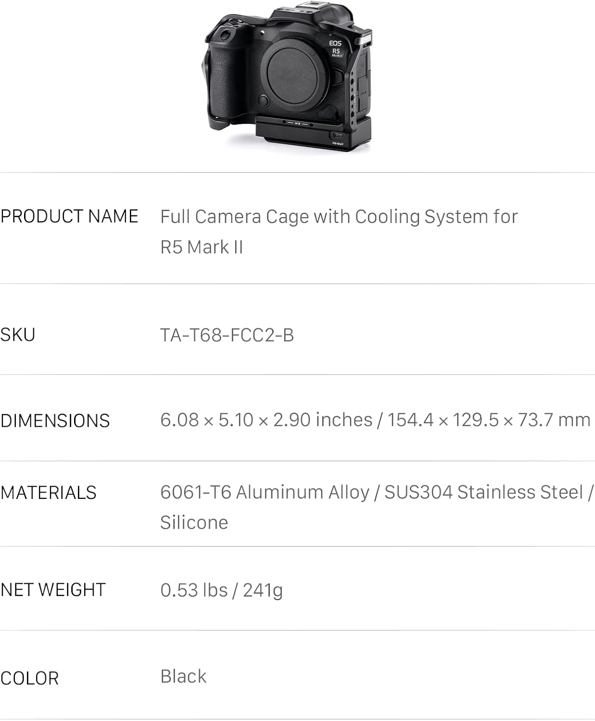Screen dimensions: 595x721
Task: Click the EOS R5 logo on camera
Action: tap(335, 48)
